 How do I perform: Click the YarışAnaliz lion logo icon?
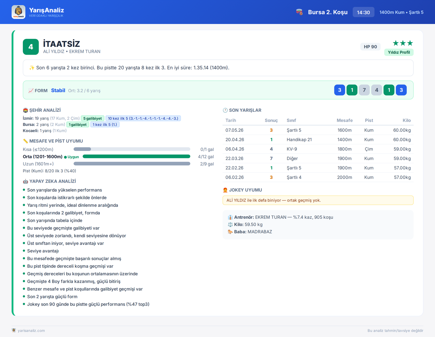[18, 12]
